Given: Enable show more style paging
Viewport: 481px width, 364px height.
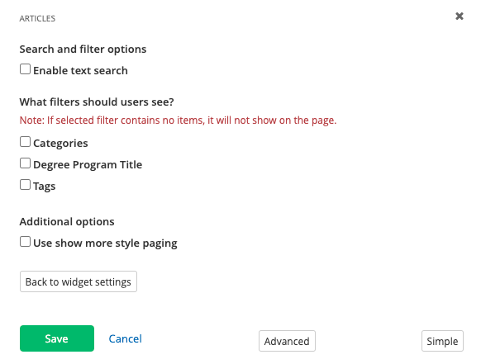Looking at the screenshot, I should tap(25, 242).
